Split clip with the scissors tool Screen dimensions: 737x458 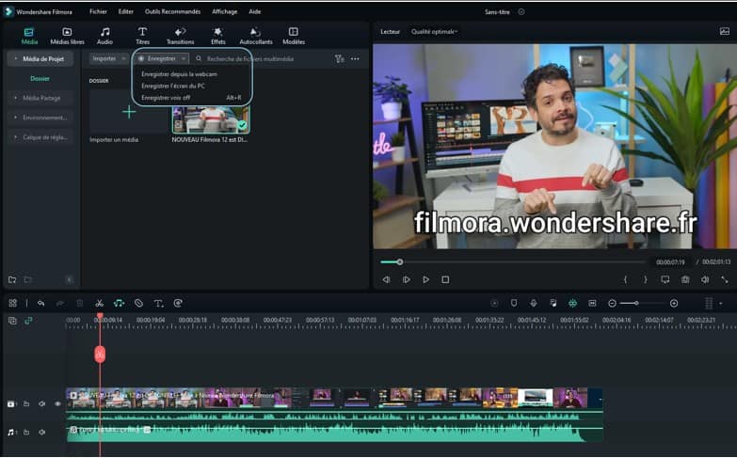click(99, 303)
